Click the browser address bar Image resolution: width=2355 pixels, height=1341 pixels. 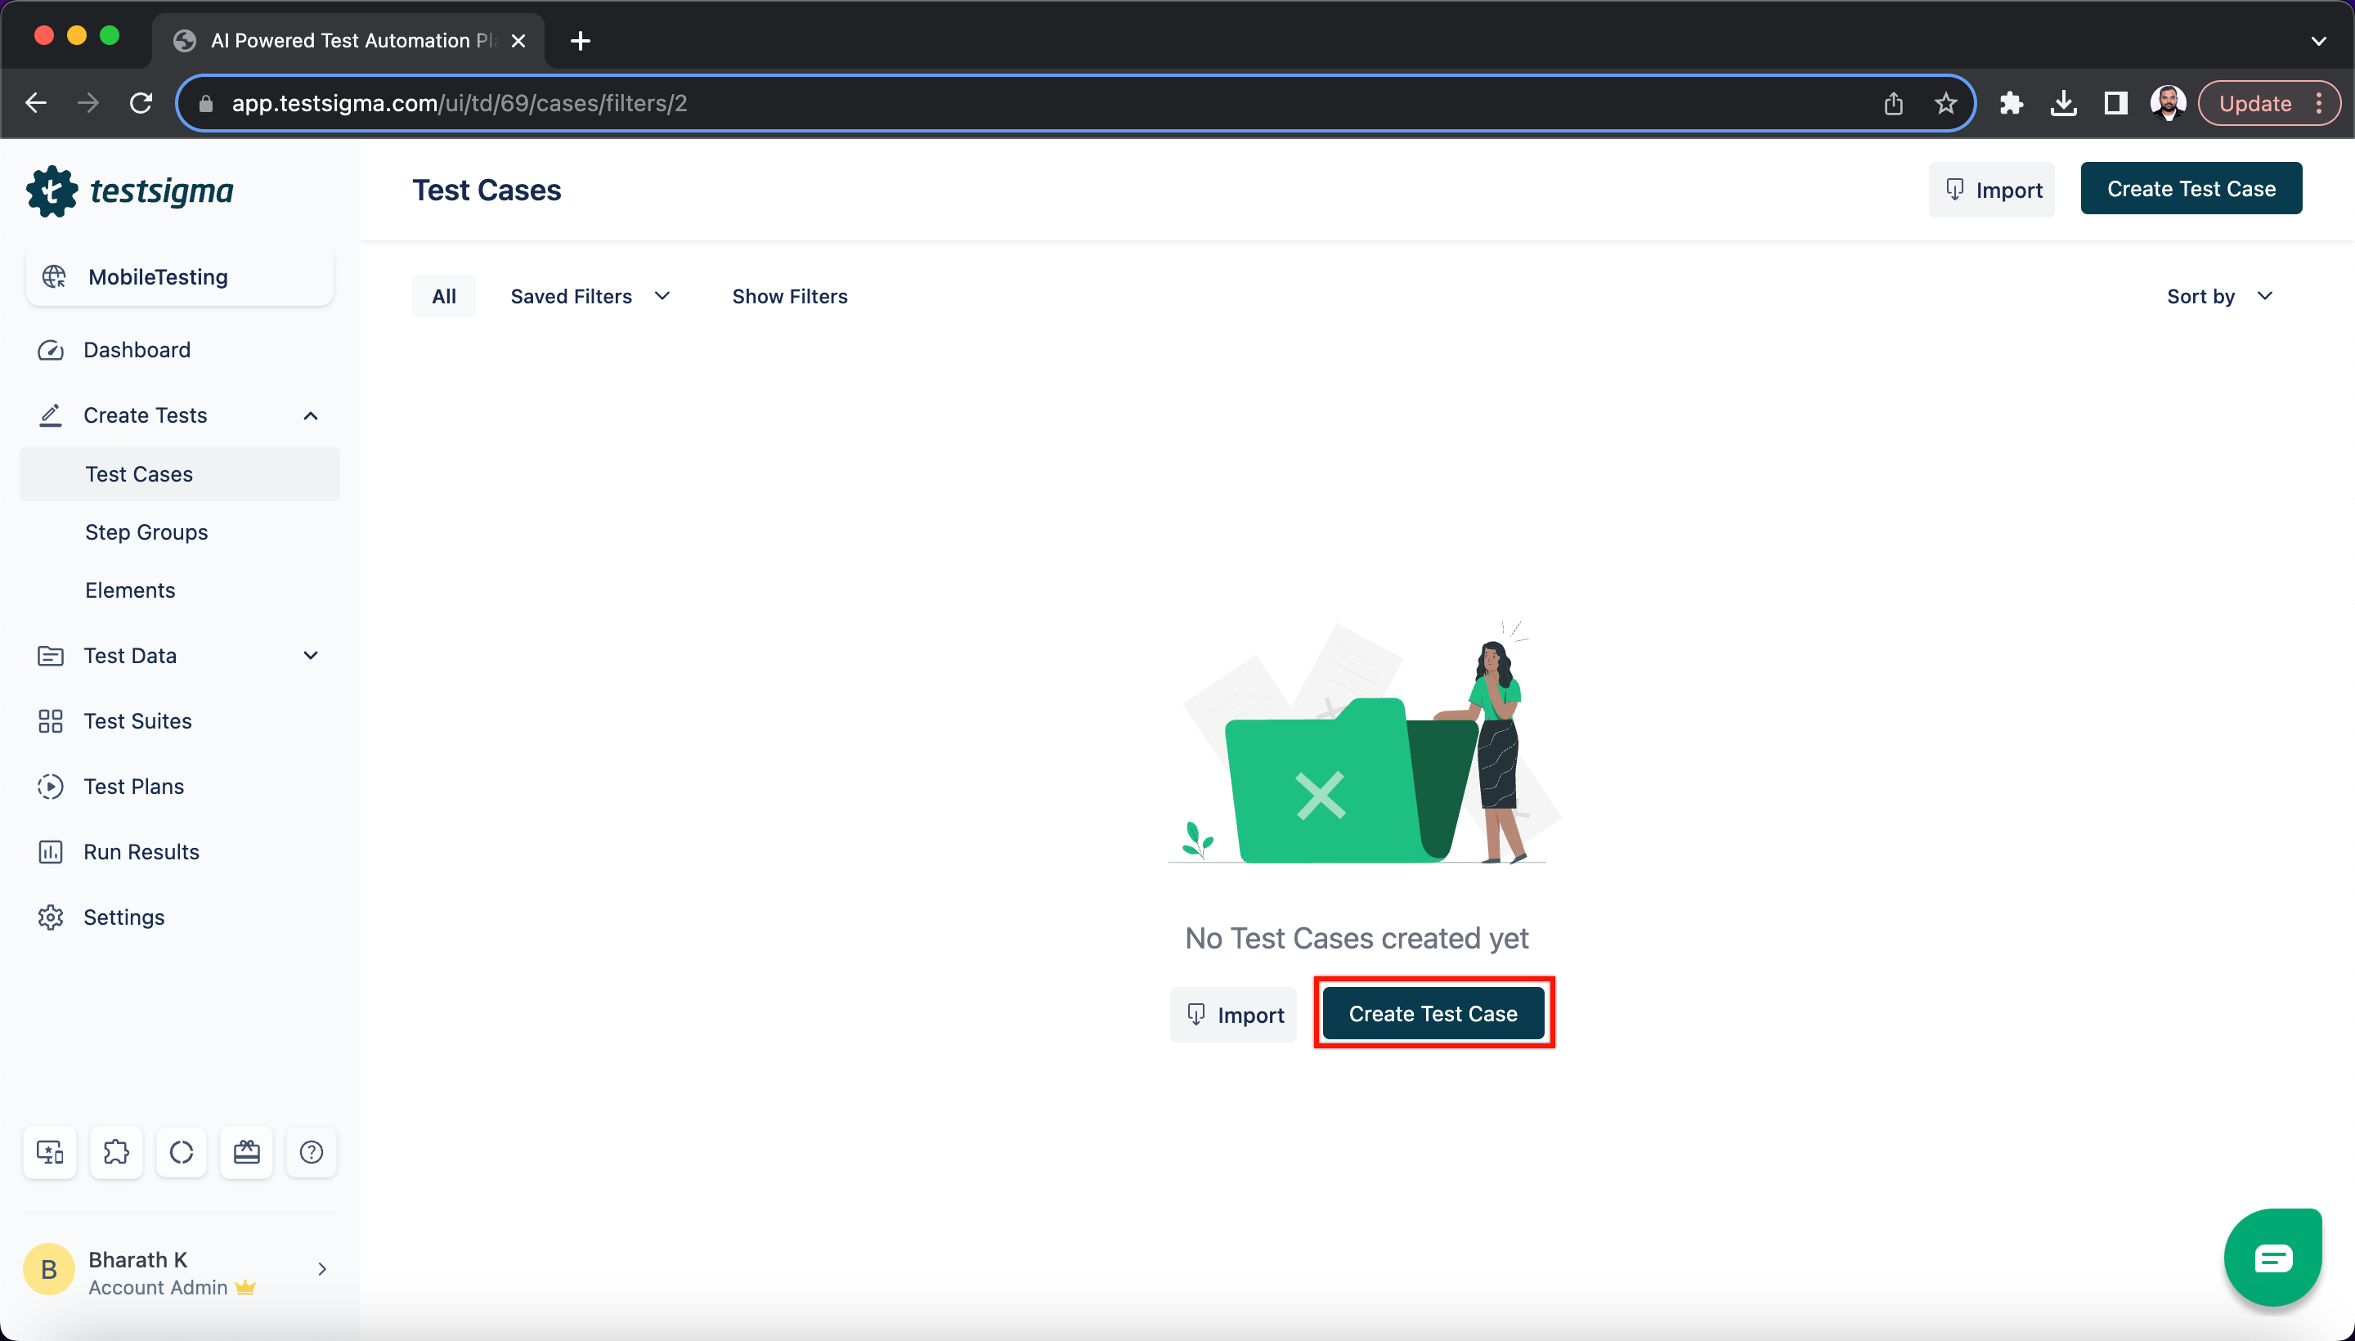point(1013,103)
